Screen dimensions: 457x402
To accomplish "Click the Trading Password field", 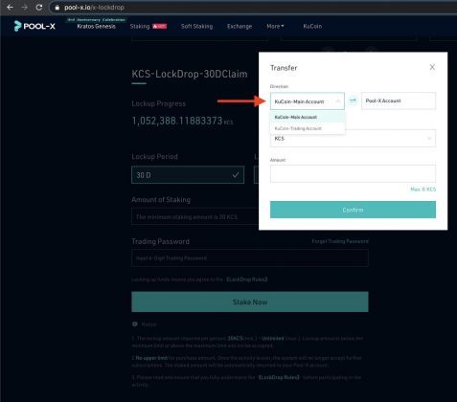I will tap(250, 257).
